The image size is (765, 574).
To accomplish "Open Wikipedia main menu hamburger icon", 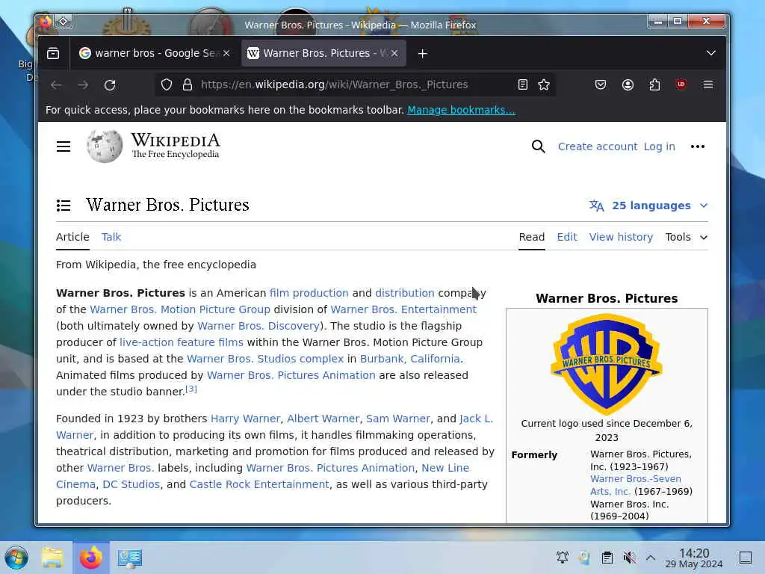I will (64, 146).
